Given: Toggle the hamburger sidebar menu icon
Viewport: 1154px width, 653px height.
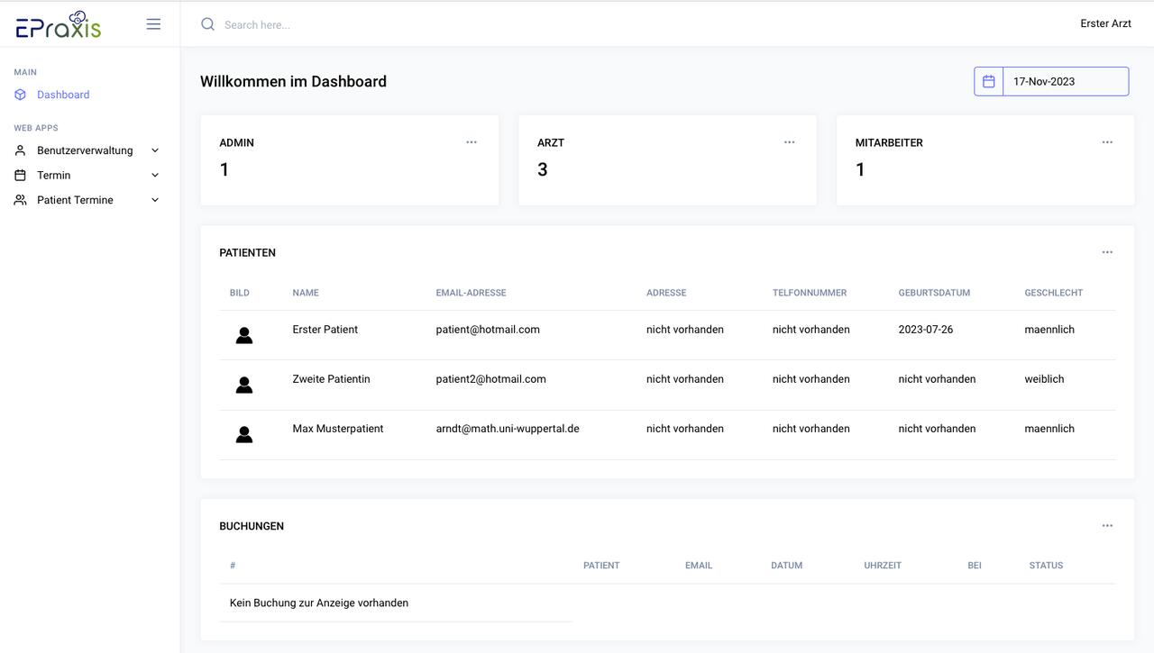Looking at the screenshot, I should [x=153, y=24].
